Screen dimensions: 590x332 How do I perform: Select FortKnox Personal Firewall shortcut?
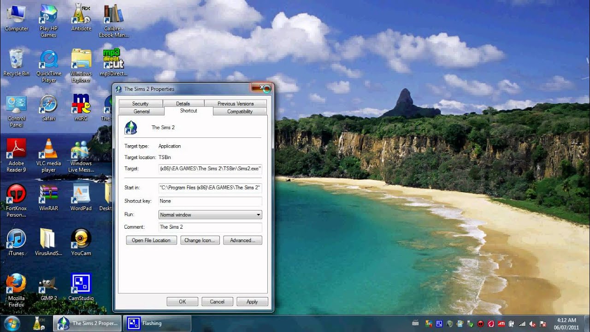(16, 201)
